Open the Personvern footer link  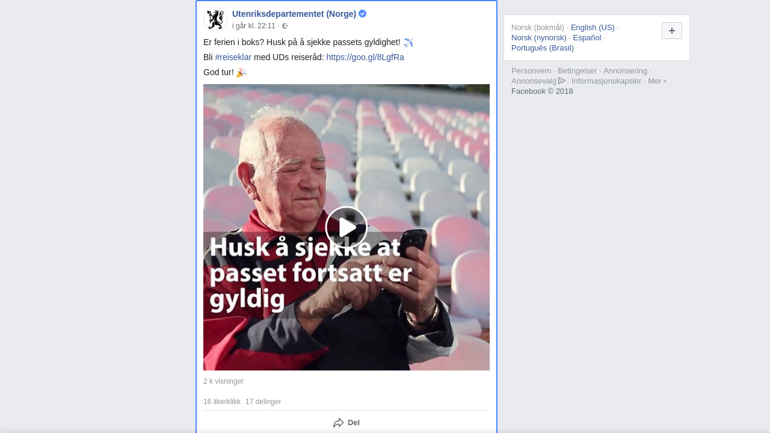click(531, 71)
